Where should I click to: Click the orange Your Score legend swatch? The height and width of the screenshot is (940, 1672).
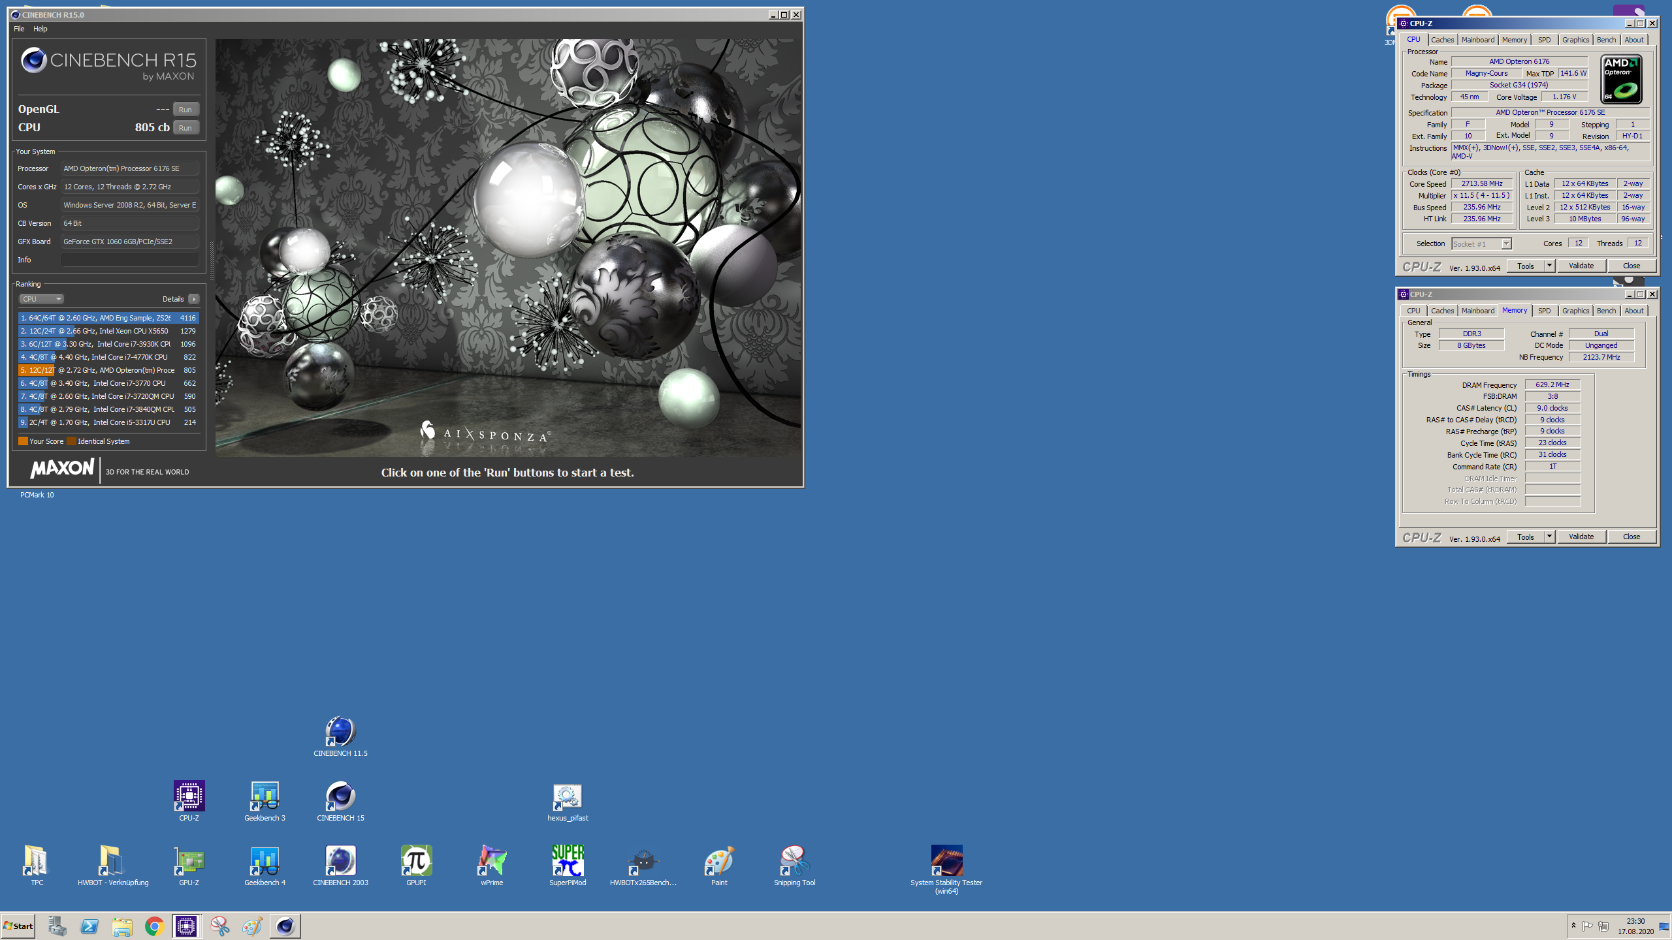[23, 441]
